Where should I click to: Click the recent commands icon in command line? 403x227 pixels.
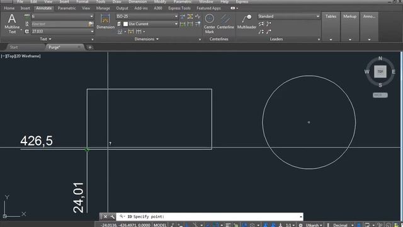click(122, 217)
